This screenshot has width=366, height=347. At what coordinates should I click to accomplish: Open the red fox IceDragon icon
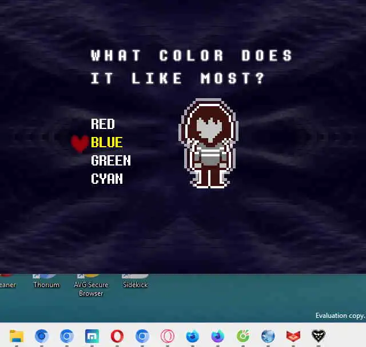[293, 336]
